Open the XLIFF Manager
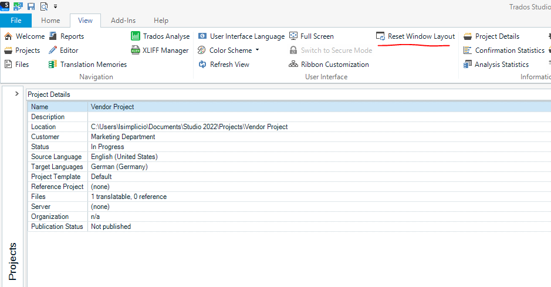This screenshot has width=551, height=287. (160, 50)
